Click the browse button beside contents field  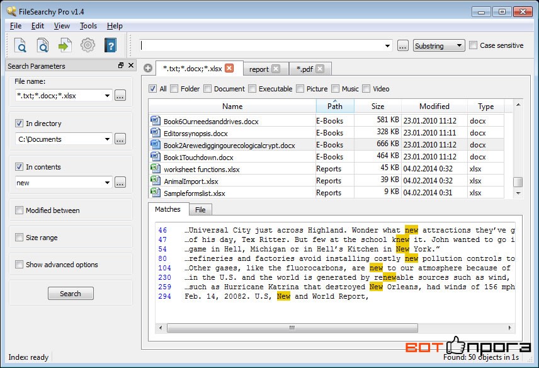(120, 183)
